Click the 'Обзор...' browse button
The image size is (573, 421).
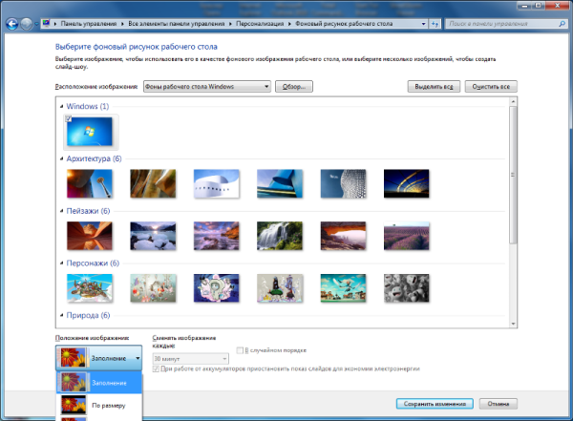point(294,87)
